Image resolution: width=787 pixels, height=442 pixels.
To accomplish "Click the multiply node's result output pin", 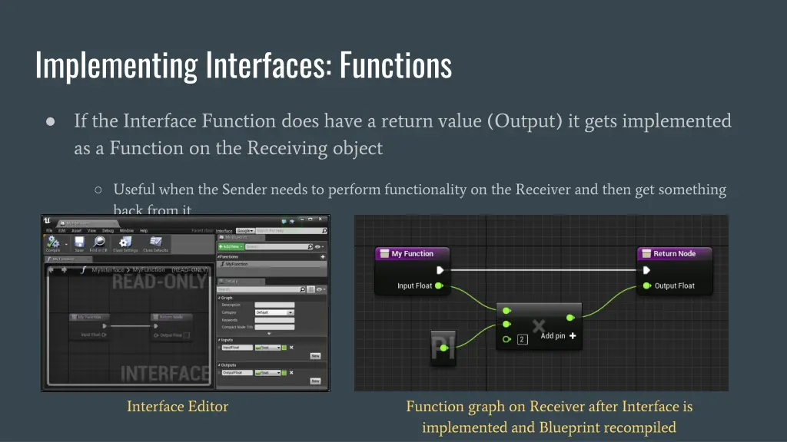I will click(x=570, y=318).
